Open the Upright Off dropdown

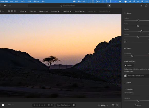coord(132,93)
